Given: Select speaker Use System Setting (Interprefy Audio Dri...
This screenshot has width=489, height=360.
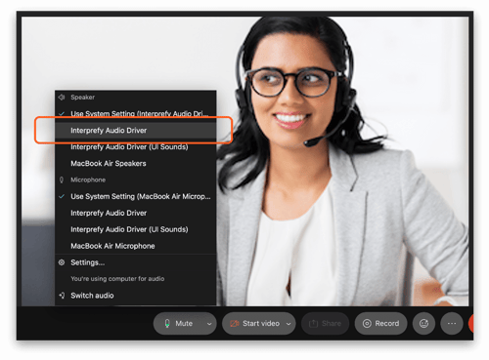Looking at the screenshot, I should (x=136, y=113).
